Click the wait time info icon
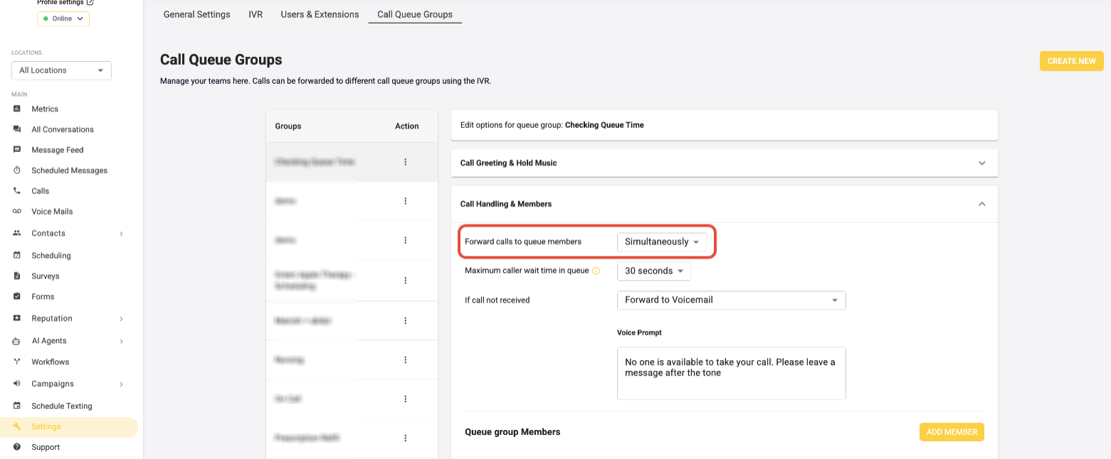The height and width of the screenshot is (459, 1111). coord(596,271)
